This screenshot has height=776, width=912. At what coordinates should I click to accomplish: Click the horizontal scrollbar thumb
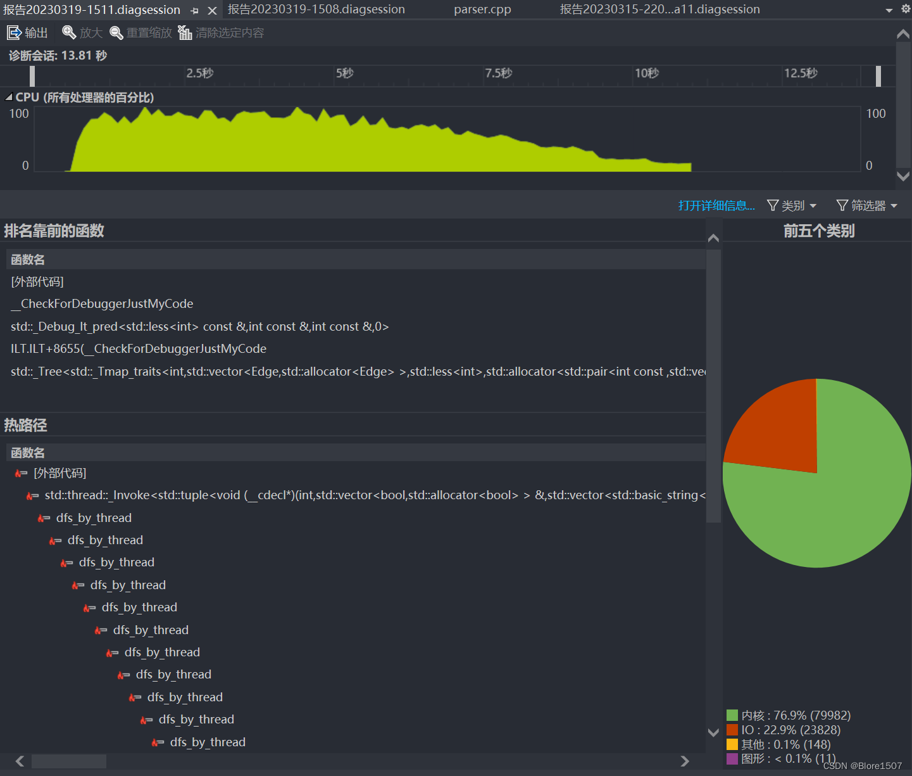[x=69, y=761]
